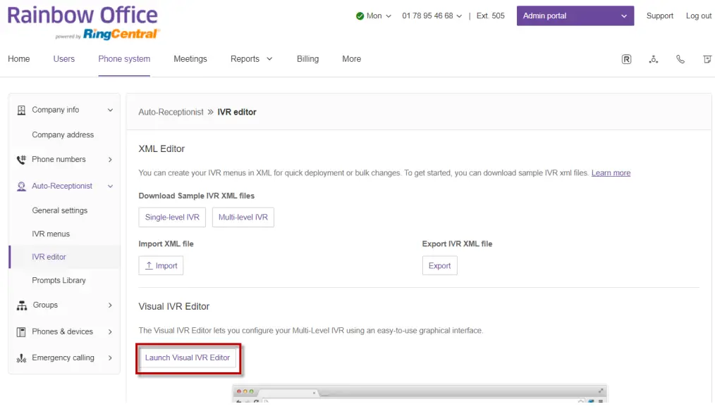Collapse the Auto-Receptionist section chevron
715x411 pixels.
[110, 186]
